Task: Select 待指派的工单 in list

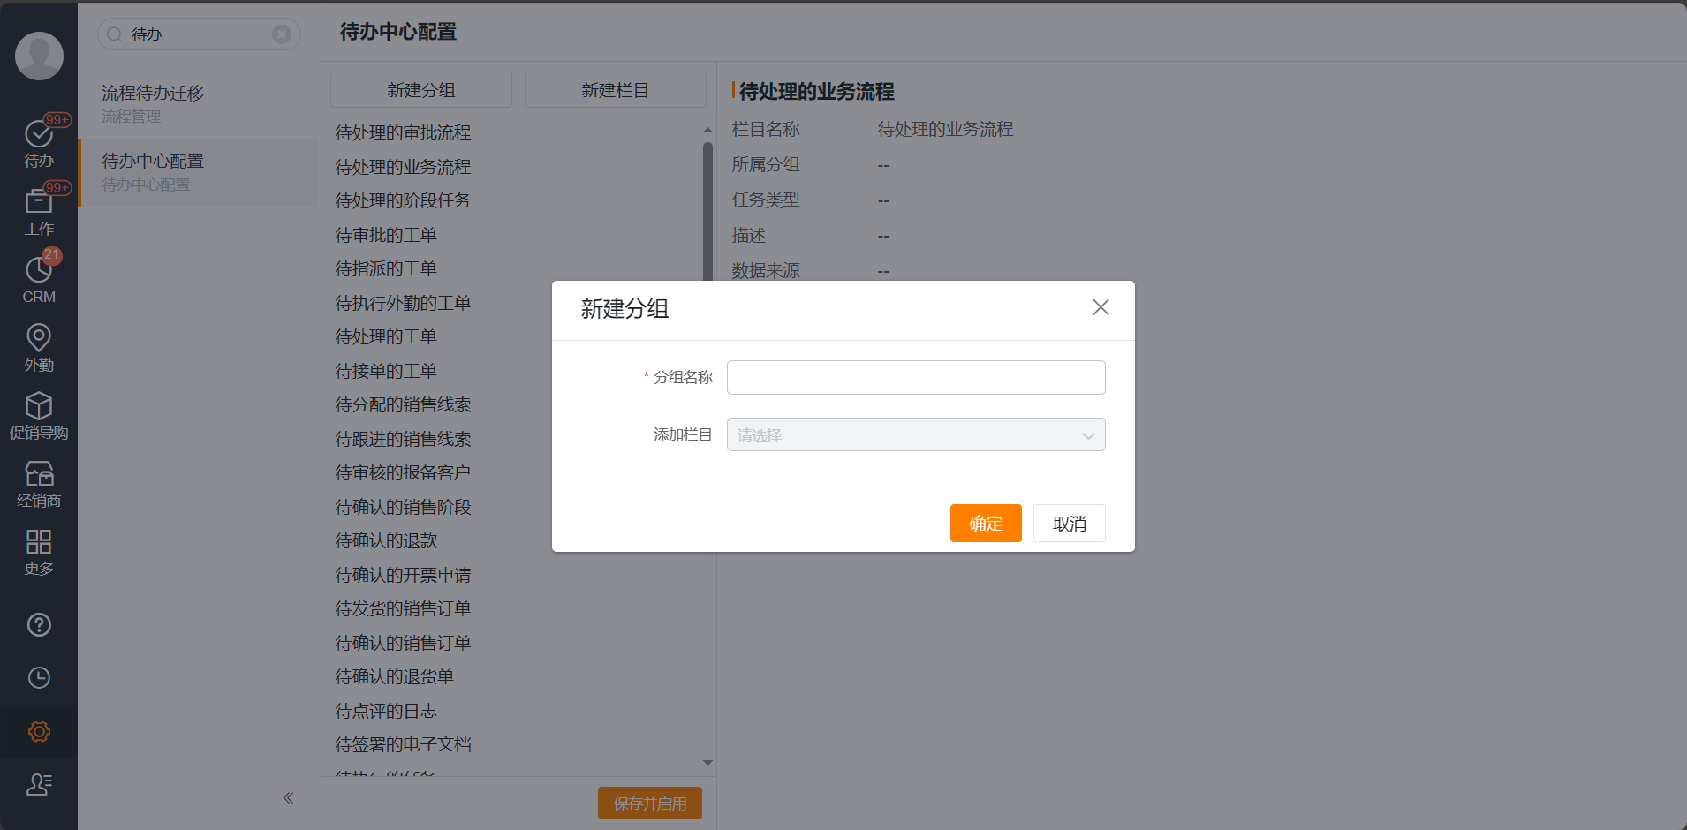Action: 386,268
